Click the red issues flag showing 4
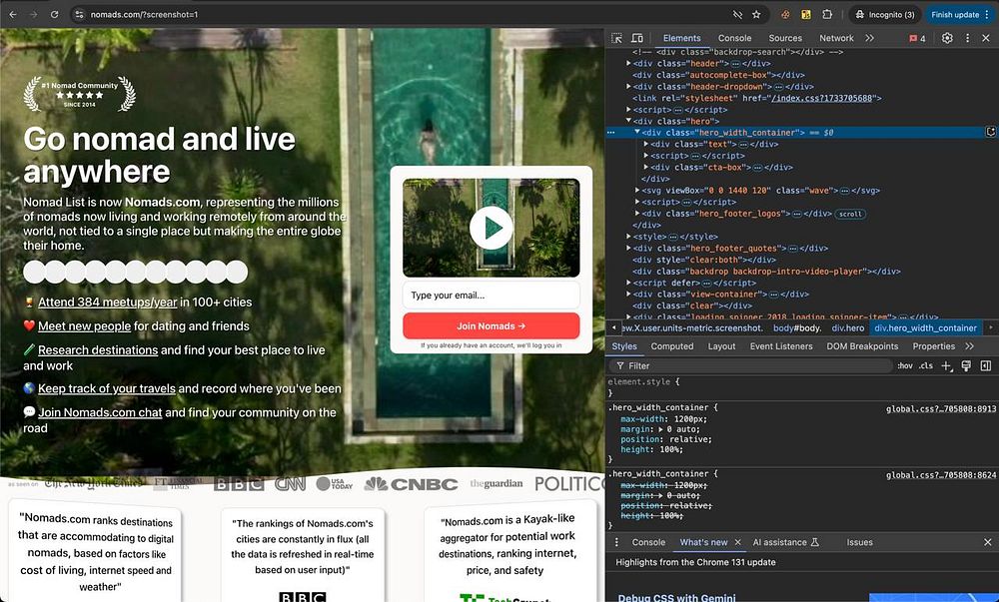The width and height of the screenshot is (999, 602). (917, 38)
